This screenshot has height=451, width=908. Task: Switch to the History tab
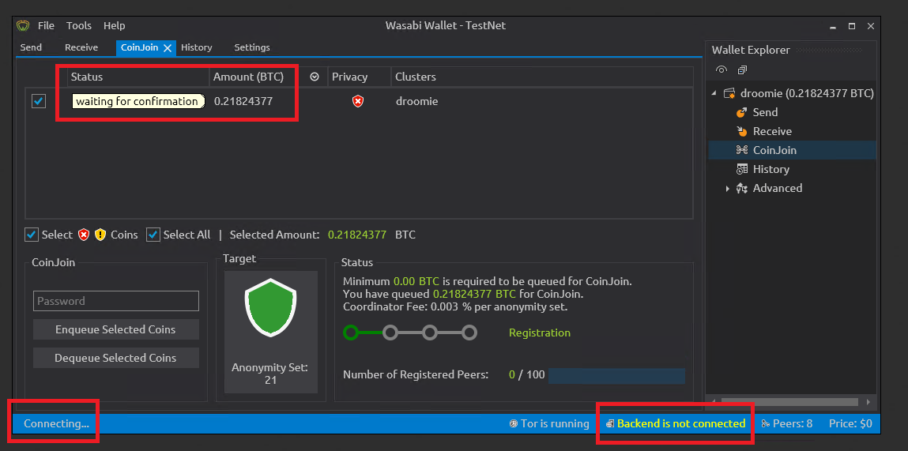[196, 47]
